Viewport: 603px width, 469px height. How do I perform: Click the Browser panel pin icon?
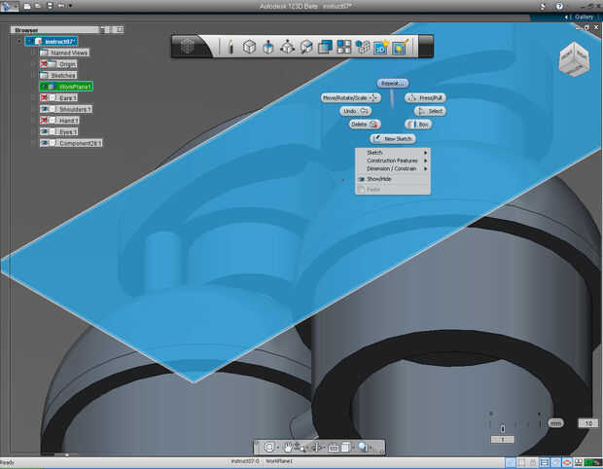pyautogui.click(x=103, y=29)
